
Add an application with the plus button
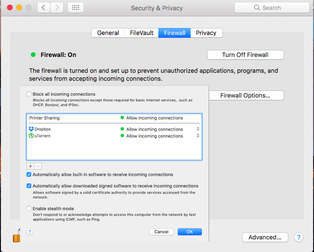30,166
